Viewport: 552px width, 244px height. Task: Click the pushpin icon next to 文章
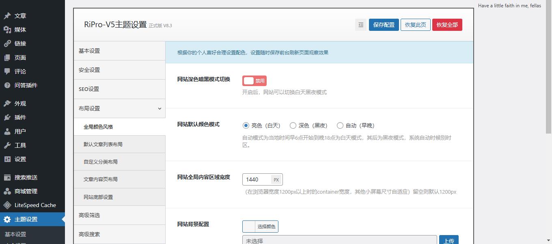7,16
